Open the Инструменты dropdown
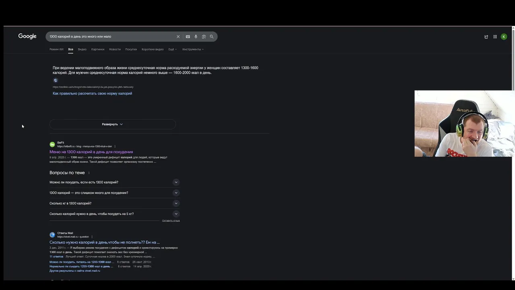 click(x=193, y=50)
